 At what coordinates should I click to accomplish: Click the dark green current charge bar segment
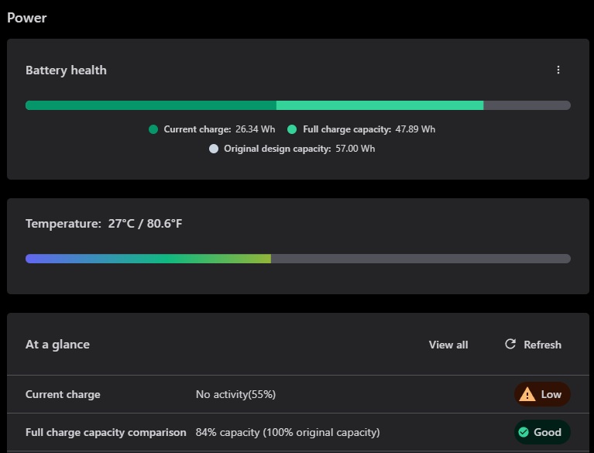point(151,105)
